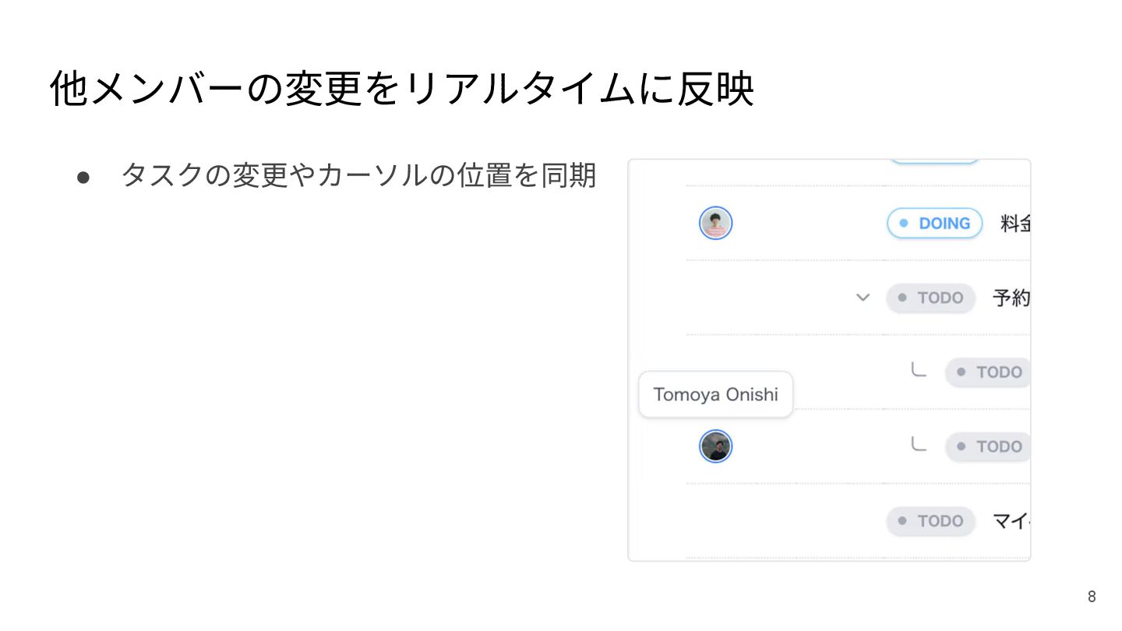The image size is (1122, 631).
Task: Click the avatar in the DOING task row
Action: pyautogui.click(x=715, y=223)
